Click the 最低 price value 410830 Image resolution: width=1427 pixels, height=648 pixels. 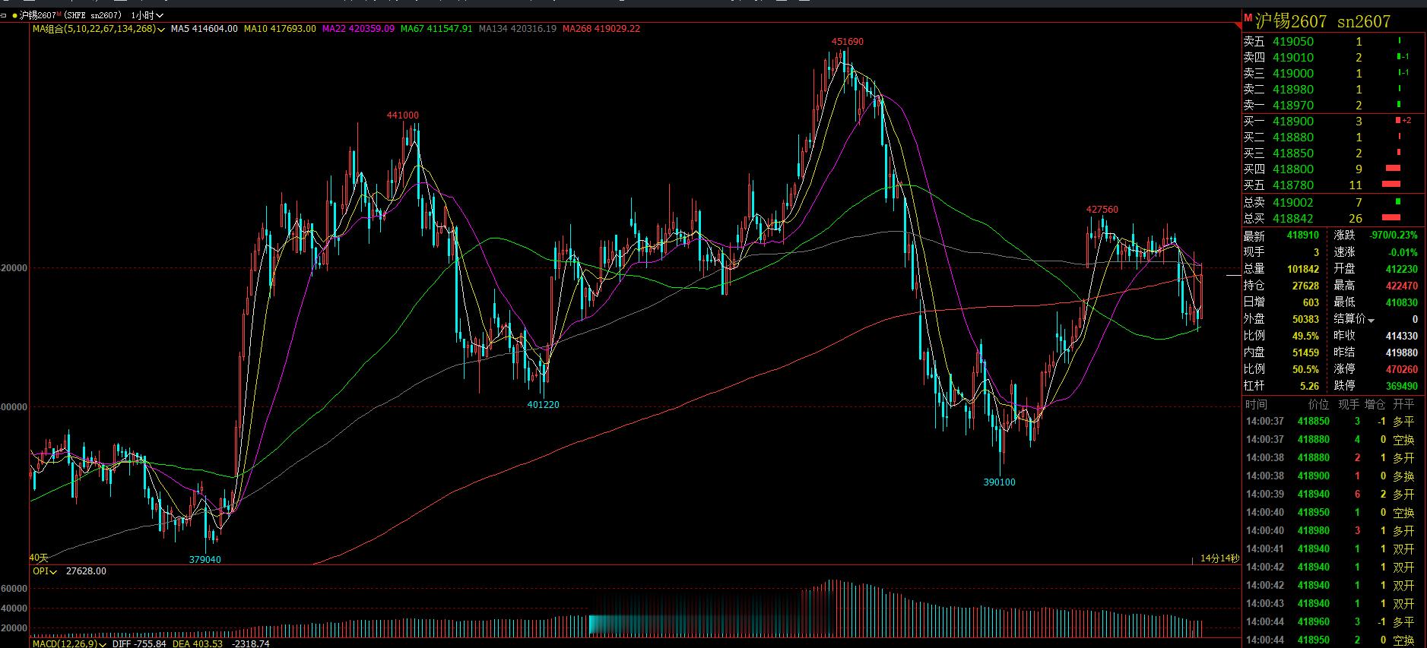tap(1402, 302)
